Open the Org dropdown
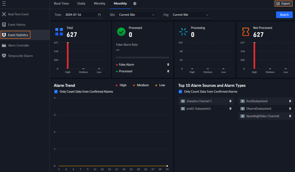The width and height of the screenshot is (295, 172). [x=190, y=15]
